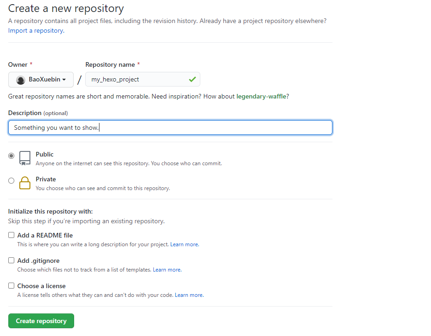Image resolution: width=431 pixels, height=336 pixels.
Task: Tick the Choose a license checkbox
Action: click(x=12, y=286)
